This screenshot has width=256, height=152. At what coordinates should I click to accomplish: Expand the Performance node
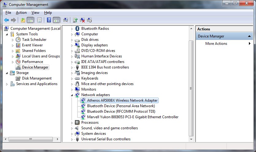click(13, 62)
